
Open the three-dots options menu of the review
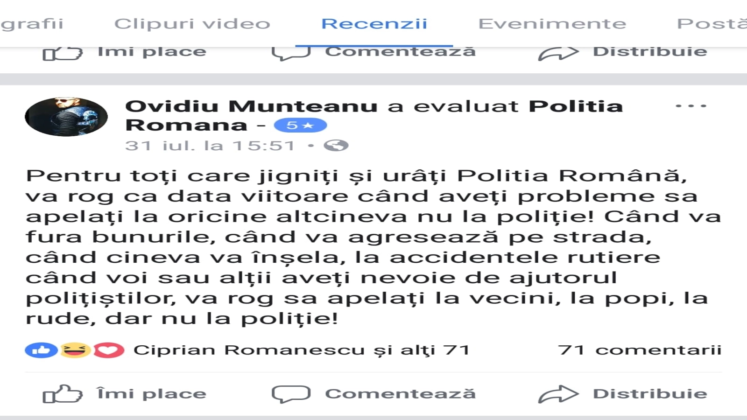coord(691,106)
